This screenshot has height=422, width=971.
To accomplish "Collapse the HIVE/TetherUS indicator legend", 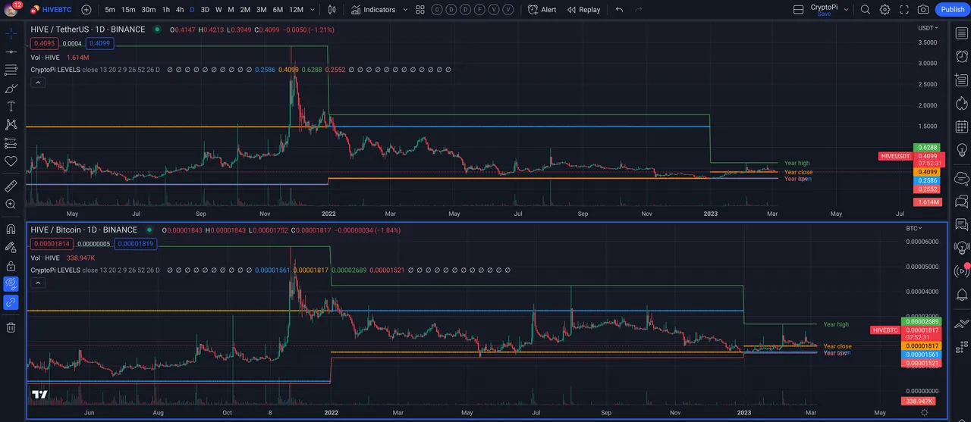I will (36, 83).
